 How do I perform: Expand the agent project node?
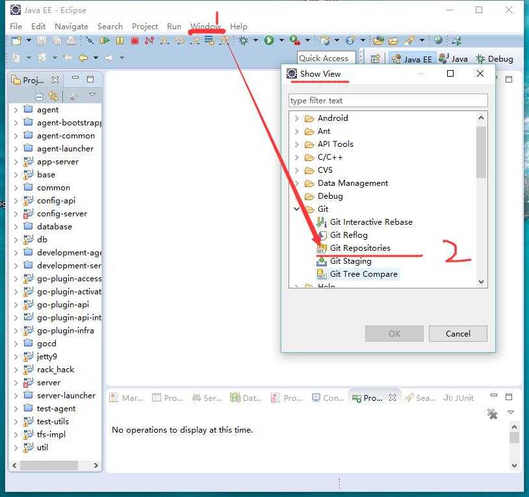point(16,110)
